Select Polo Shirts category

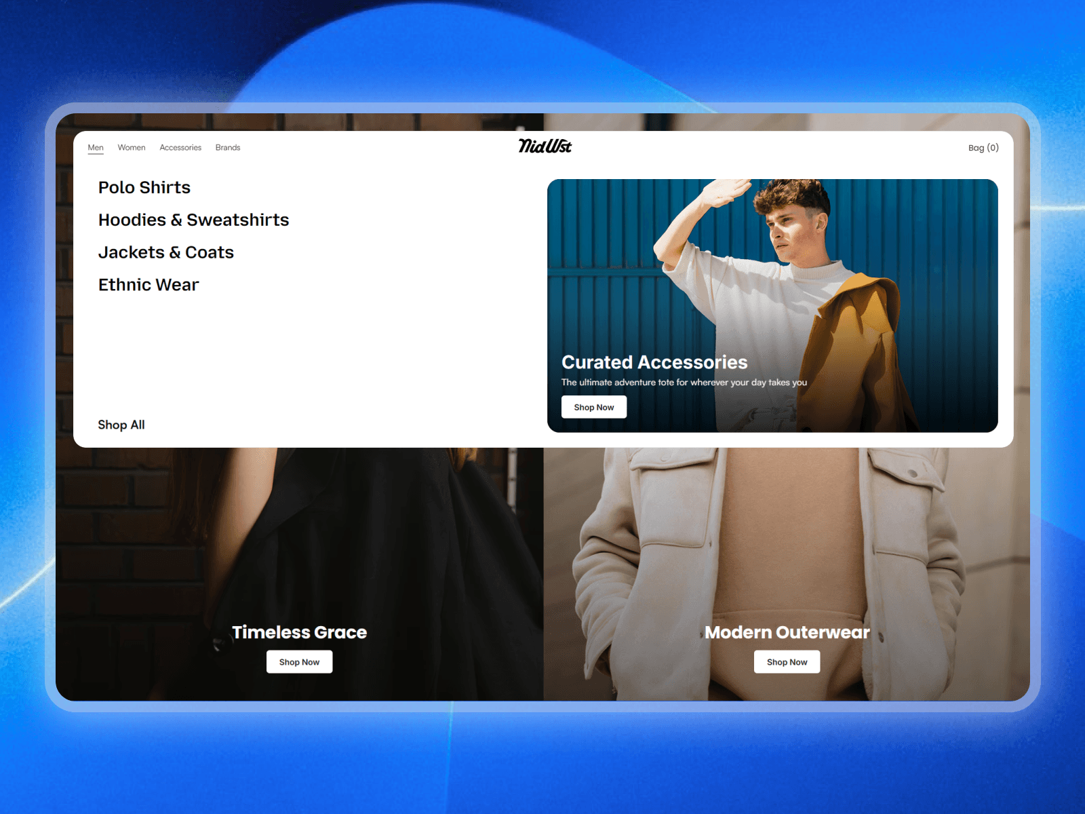click(144, 187)
